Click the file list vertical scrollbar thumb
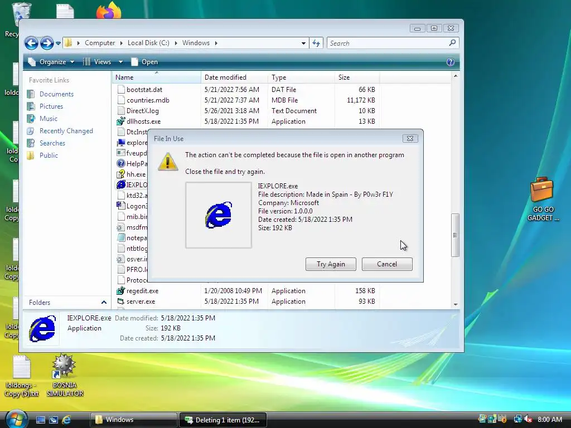This screenshot has width=571, height=428. click(455, 235)
